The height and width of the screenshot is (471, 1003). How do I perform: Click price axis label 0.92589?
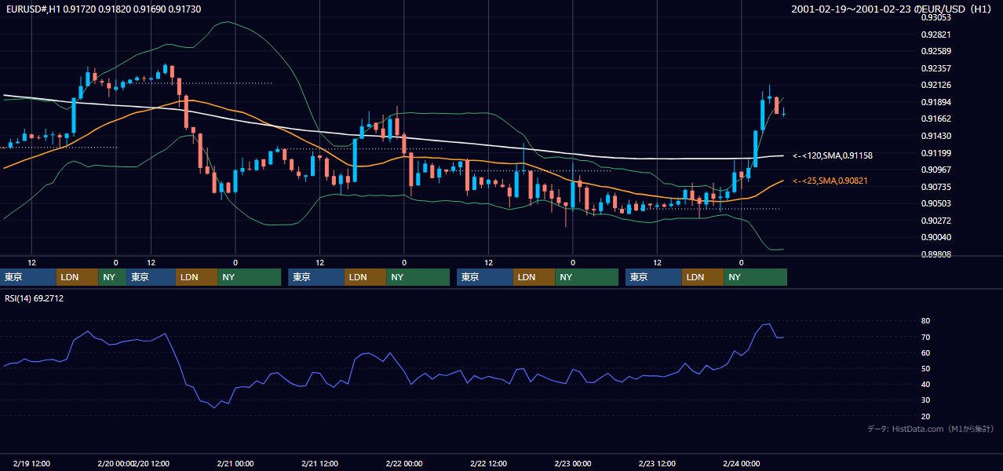tap(936, 51)
